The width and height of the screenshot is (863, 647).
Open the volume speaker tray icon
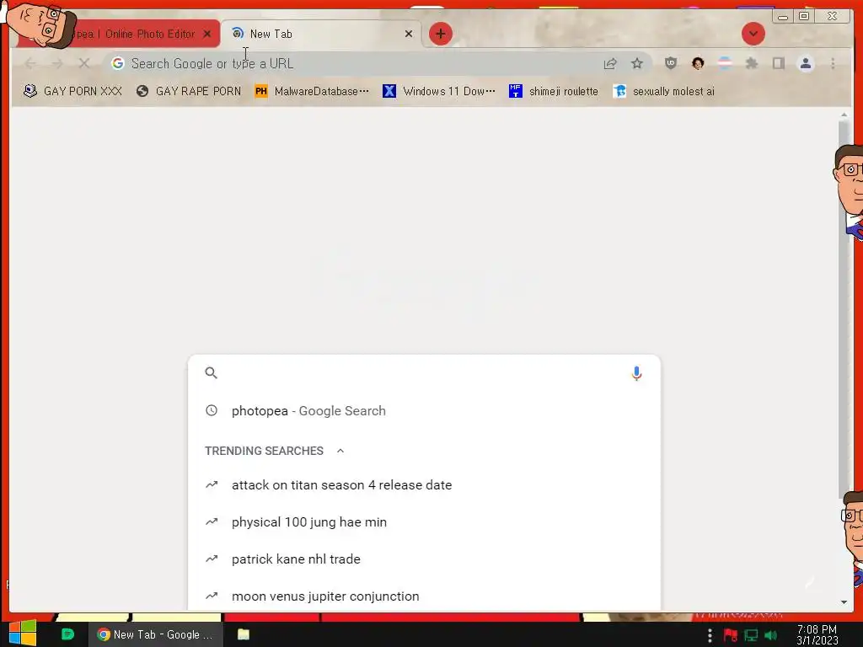pos(770,635)
